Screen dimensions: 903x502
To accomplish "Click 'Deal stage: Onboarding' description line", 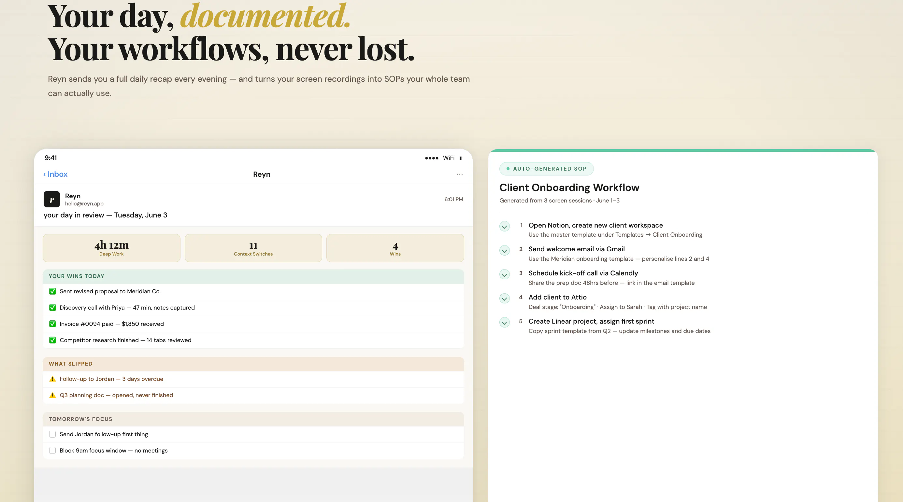I will tap(618, 307).
